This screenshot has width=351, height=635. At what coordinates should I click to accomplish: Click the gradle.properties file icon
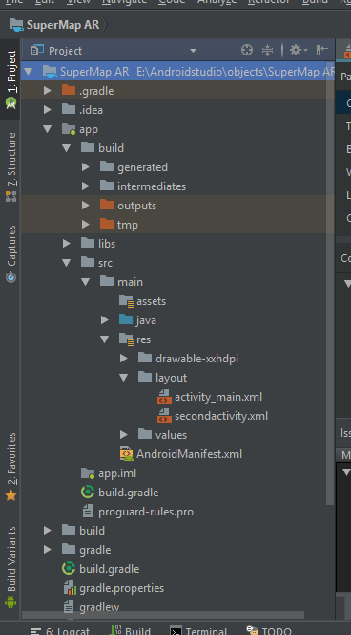[69, 588]
